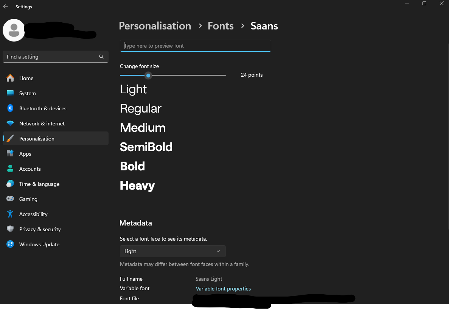449x309 pixels.
Task: Open Accessibility settings
Action: click(x=56, y=215)
